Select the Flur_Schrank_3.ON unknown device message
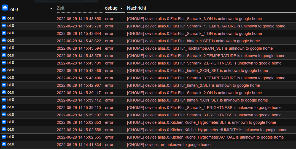Screen dimensions: 296x149 coord(194,19)
